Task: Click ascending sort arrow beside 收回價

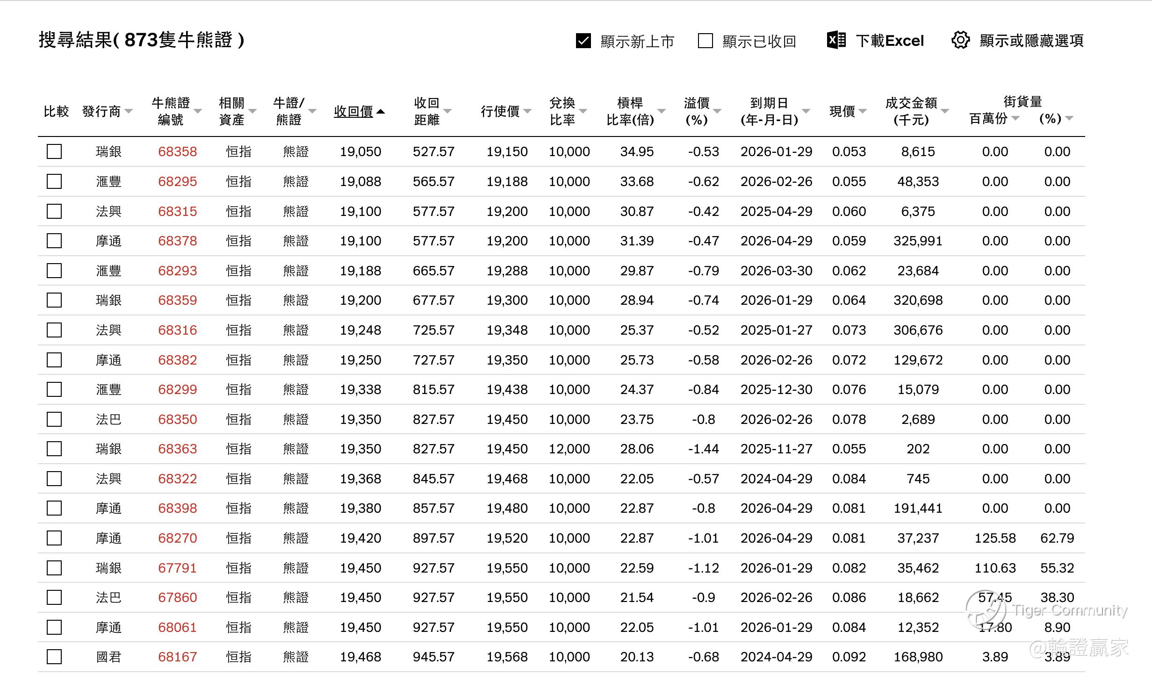Action: [381, 112]
